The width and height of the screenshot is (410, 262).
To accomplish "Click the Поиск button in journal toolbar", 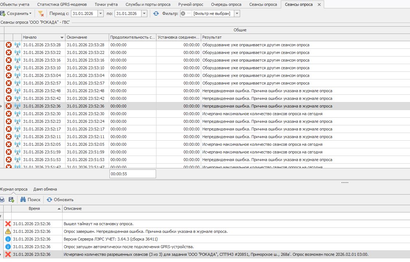I will [x=30, y=200].
